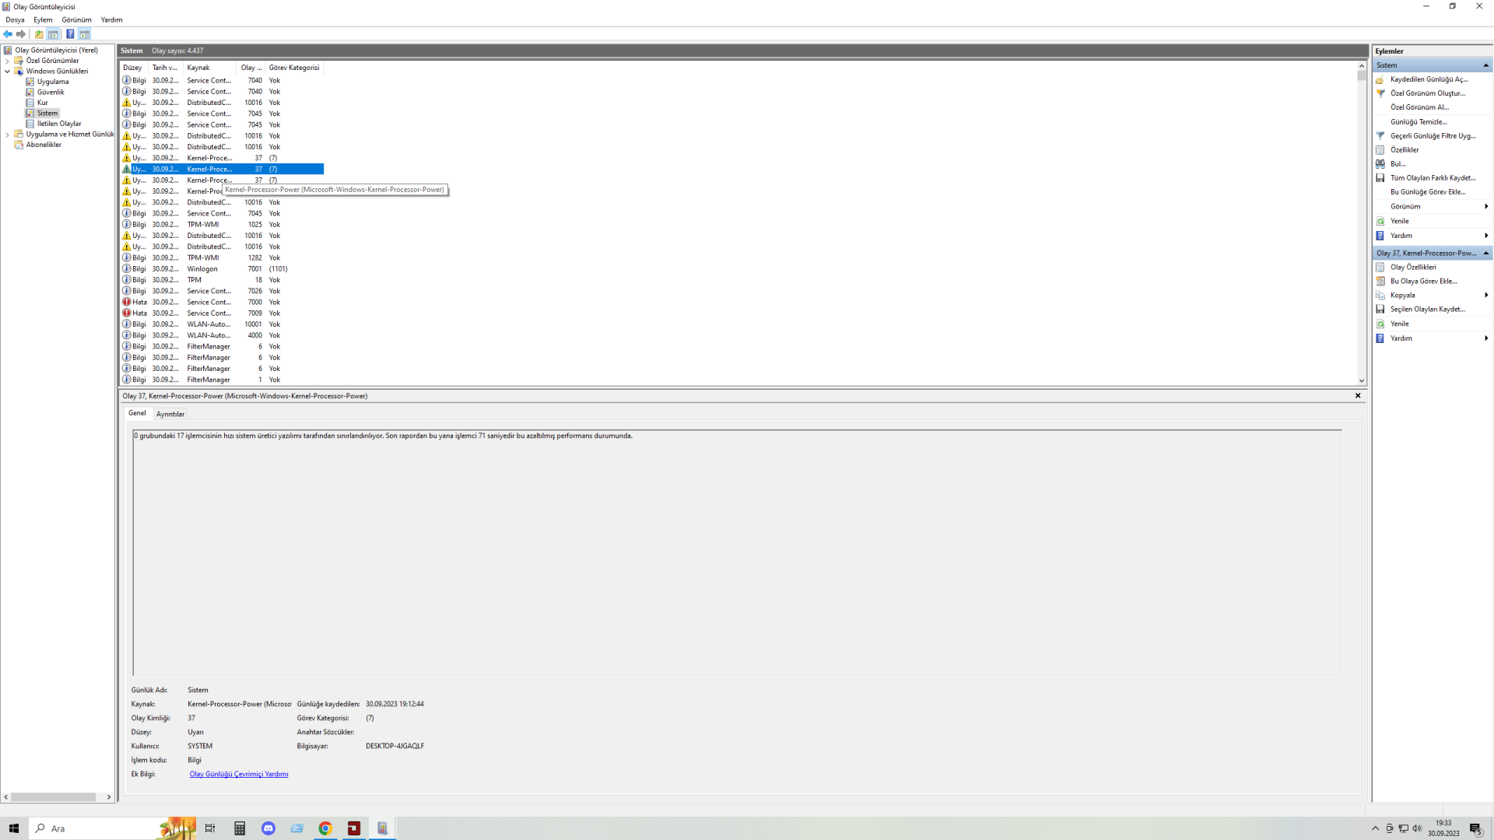This screenshot has height=840, width=1494.
Task: Close the event details preview pane
Action: [1358, 396]
